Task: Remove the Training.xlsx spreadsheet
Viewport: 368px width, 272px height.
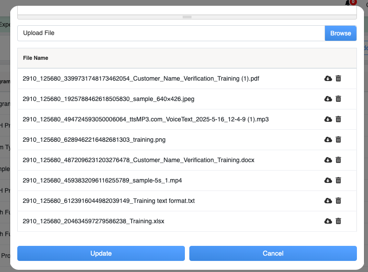Action: pyautogui.click(x=338, y=221)
